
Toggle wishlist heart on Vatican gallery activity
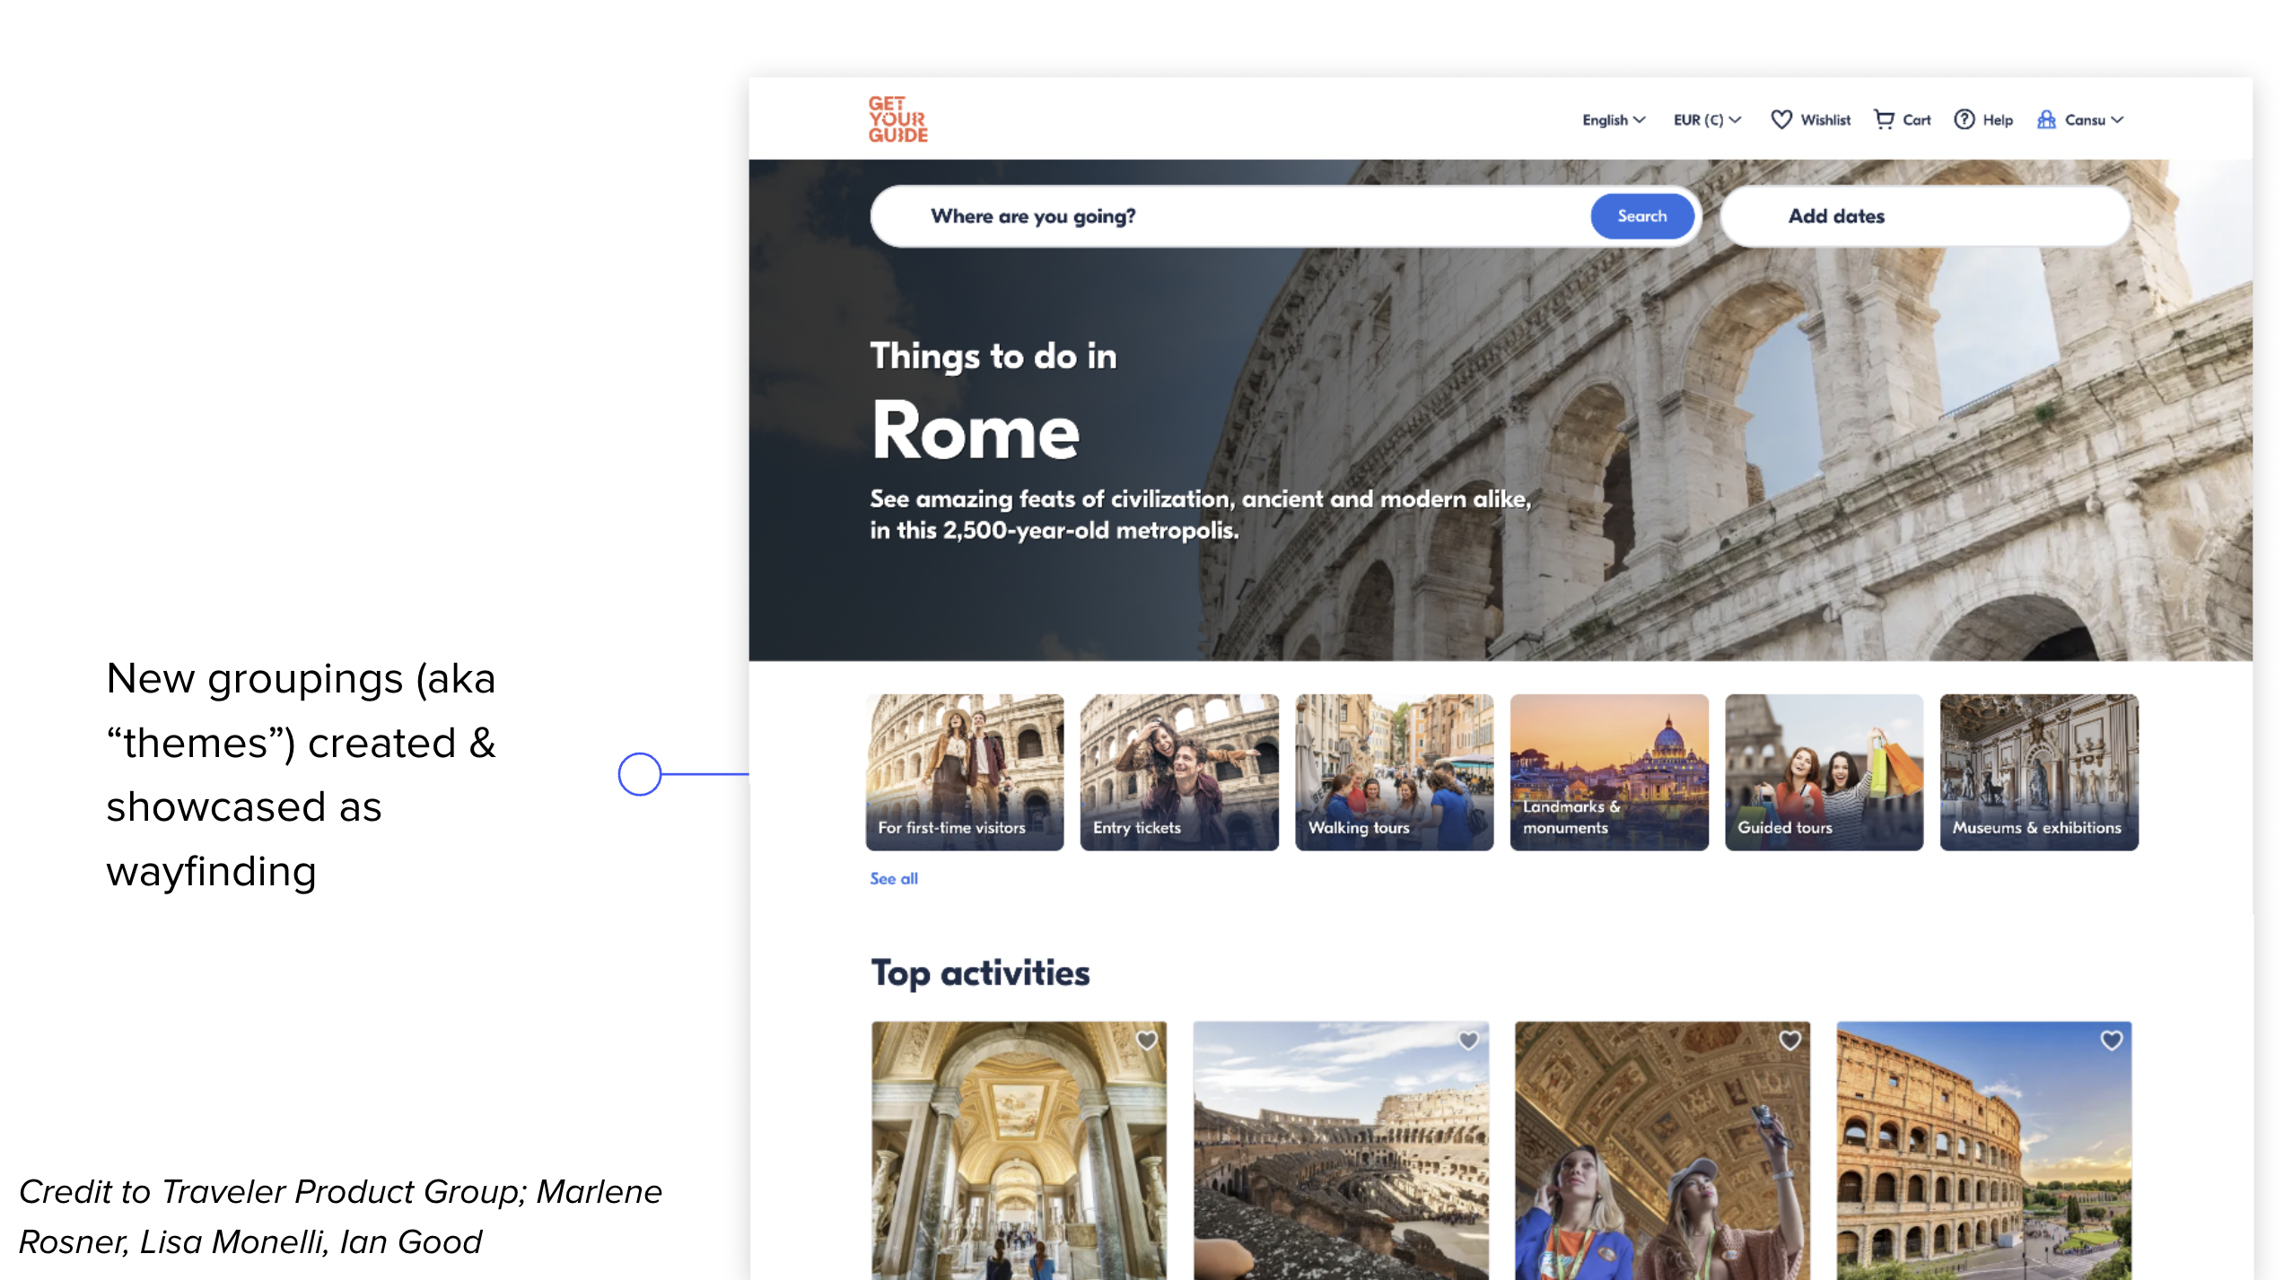pyautogui.click(x=1146, y=1041)
